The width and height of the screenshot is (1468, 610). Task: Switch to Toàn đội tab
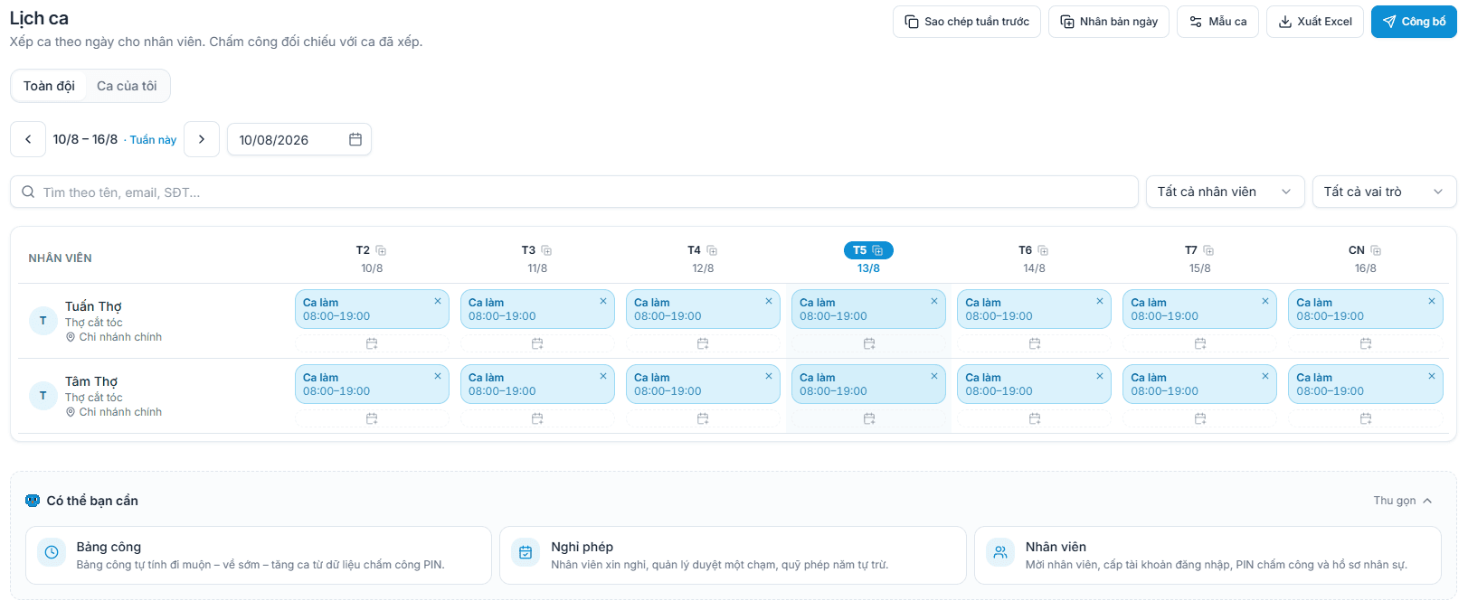pos(49,86)
